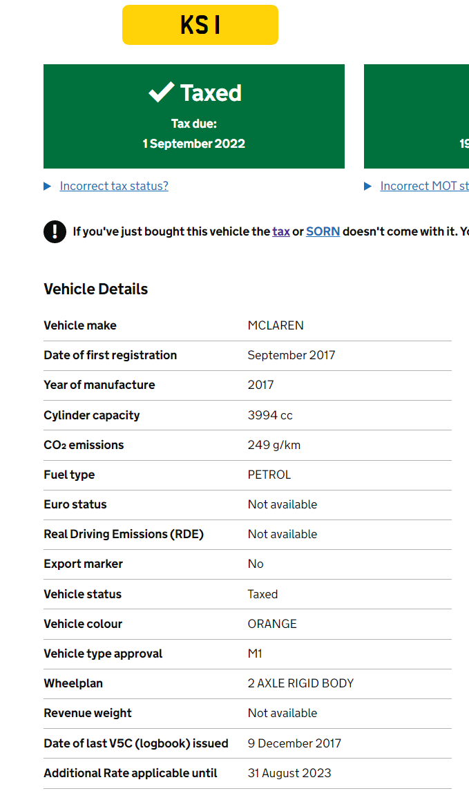Click the '249 g/km' value
This screenshot has width=469, height=791.
[274, 445]
